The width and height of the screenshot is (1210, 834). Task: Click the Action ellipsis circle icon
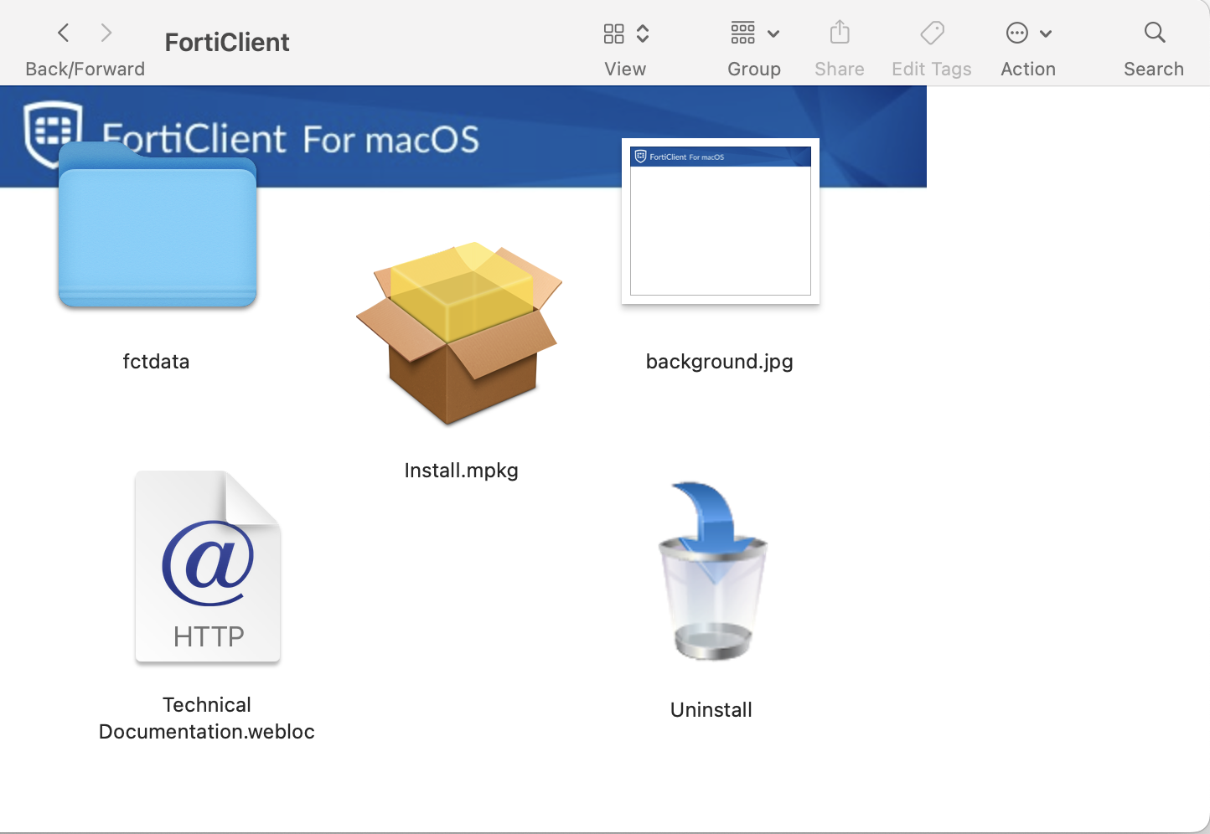click(x=1016, y=33)
